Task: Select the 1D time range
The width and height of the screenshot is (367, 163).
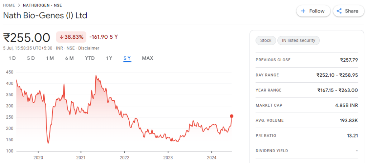Action: point(12,58)
